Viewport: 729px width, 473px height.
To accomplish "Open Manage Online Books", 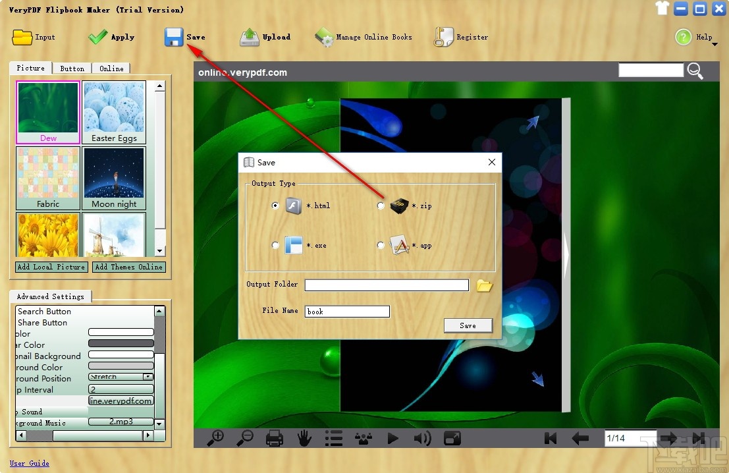I will pos(325,36).
